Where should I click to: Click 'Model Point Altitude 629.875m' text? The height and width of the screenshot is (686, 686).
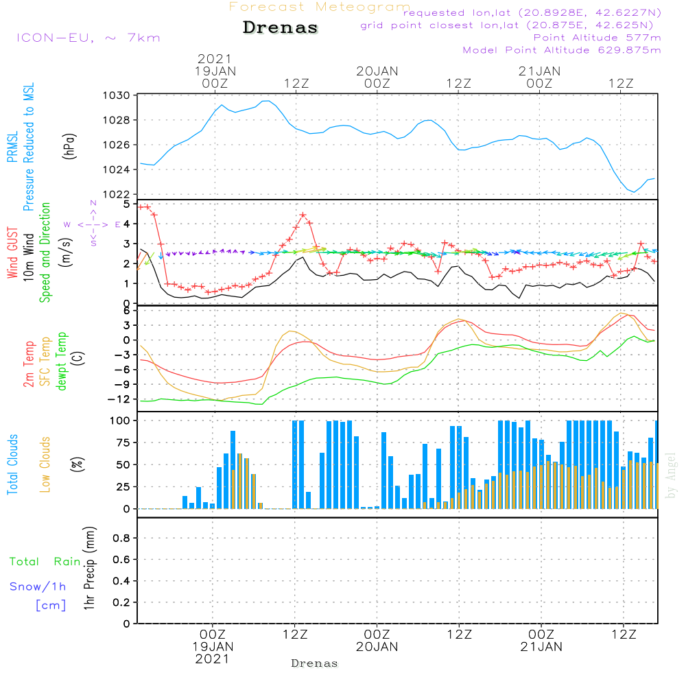tap(562, 50)
